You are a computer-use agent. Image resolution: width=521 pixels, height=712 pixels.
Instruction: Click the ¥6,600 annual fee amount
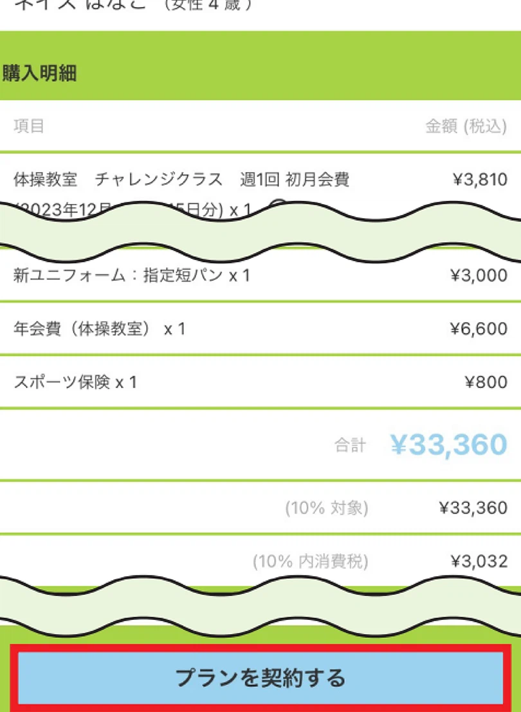(479, 329)
